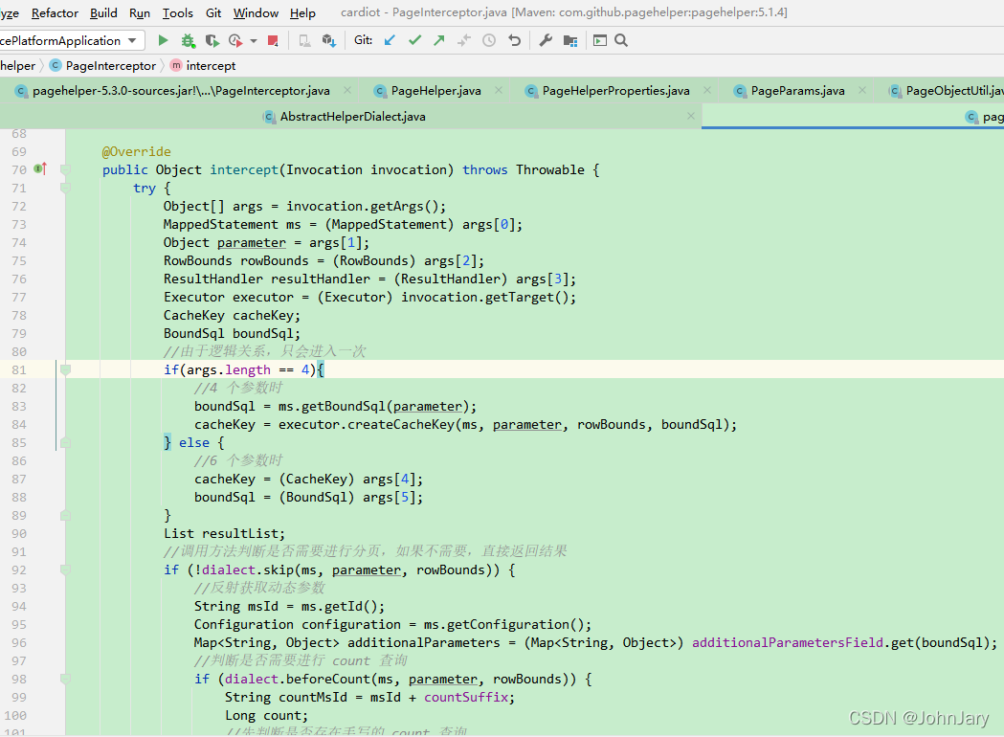Push commits using the green up arrow icon
The height and width of the screenshot is (737, 1004).
(438, 40)
